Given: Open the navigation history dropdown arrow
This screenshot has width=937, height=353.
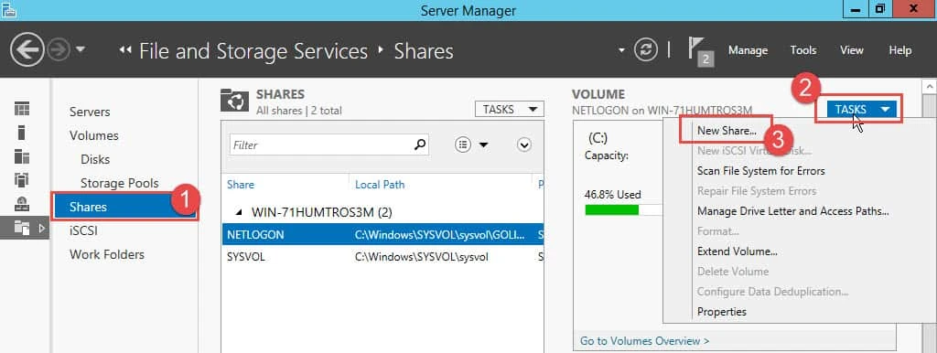Looking at the screenshot, I should coord(81,49).
